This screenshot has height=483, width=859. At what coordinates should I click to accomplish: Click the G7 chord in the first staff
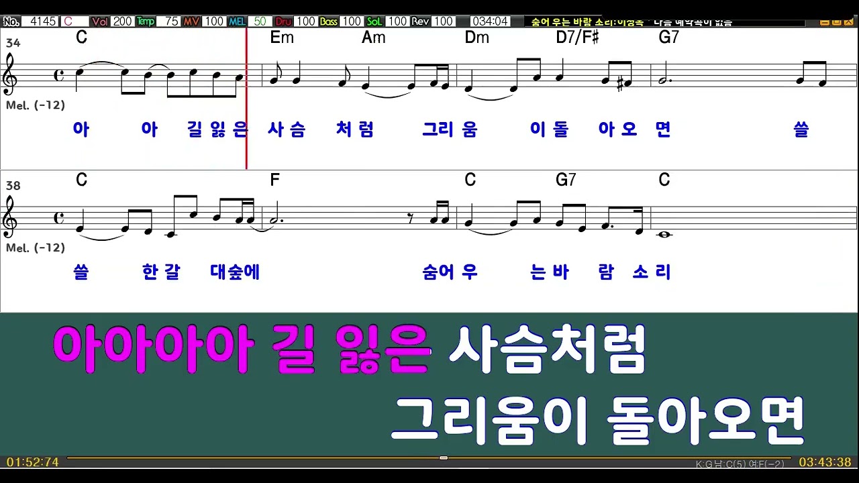pos(669,38)
